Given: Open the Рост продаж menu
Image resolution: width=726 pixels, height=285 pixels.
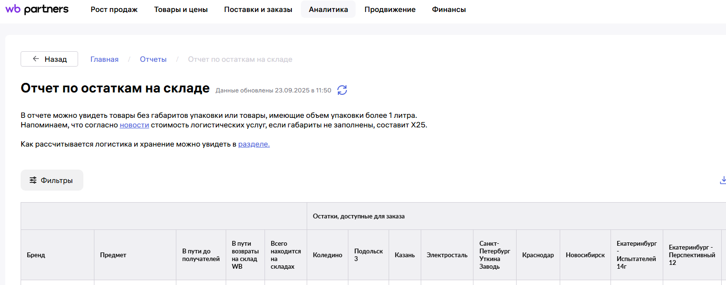Looking at the screenshot, I should 114,10.
